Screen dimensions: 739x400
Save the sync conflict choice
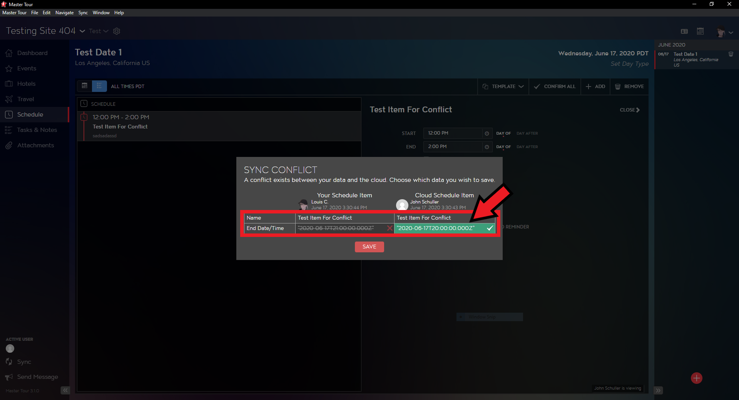pyautogui.click(x=369, y=247)
